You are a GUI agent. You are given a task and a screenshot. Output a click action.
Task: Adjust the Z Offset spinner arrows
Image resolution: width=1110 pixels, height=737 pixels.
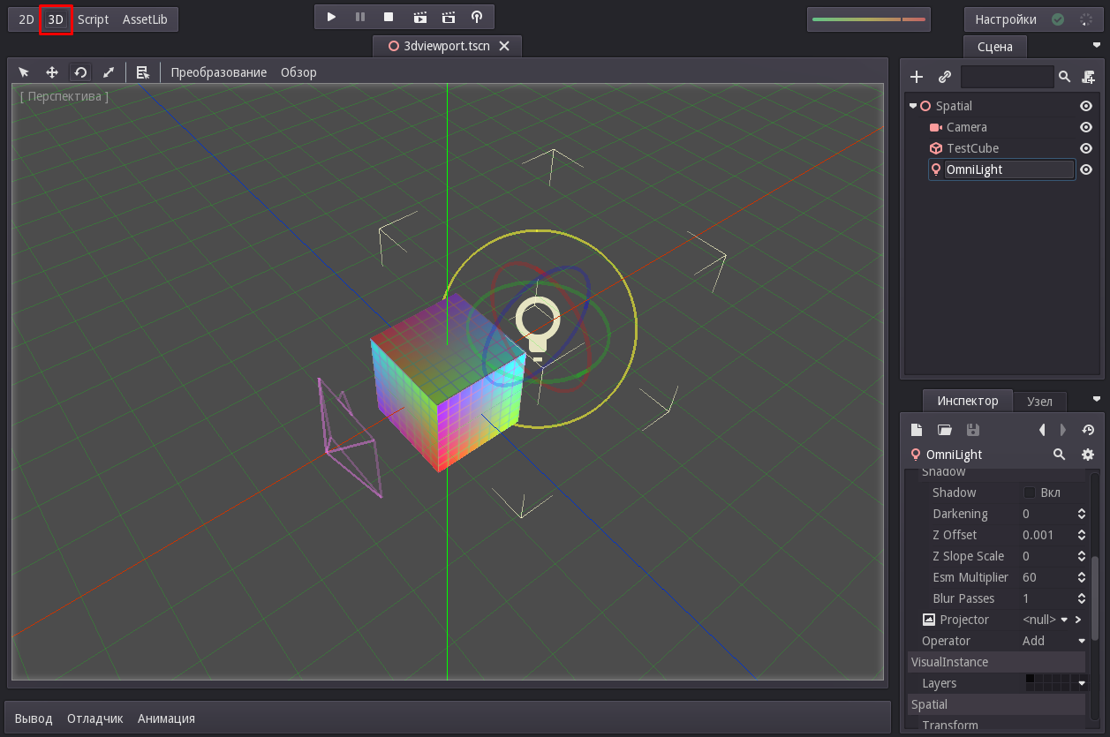tap(1082, 535)
